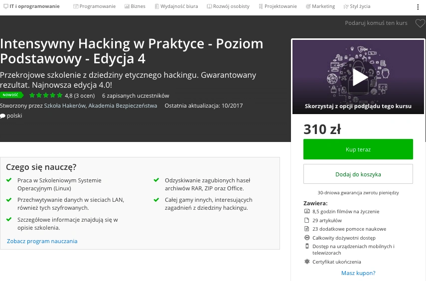Viewport: 426px width, 281px height.
Task: Click the Biznes category icon
Action: pyautogui.click(x=127, y=6)
